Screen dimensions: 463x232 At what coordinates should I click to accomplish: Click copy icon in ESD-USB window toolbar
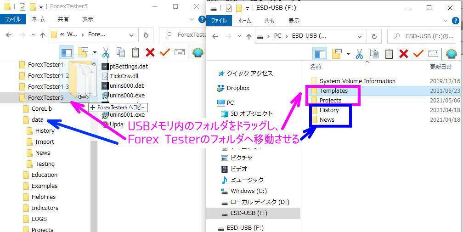tap(374, 53)
